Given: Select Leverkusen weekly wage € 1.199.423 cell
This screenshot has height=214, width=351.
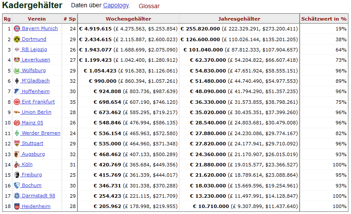Looking at the screenshot, I should coord(128,60).
